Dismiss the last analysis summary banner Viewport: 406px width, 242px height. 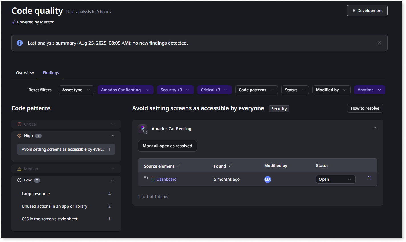point(379,43)
